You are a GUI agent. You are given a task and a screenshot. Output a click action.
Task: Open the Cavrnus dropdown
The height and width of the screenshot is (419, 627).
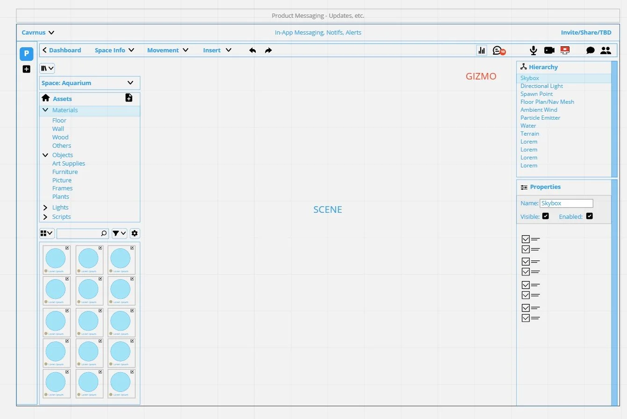(38, 33)
